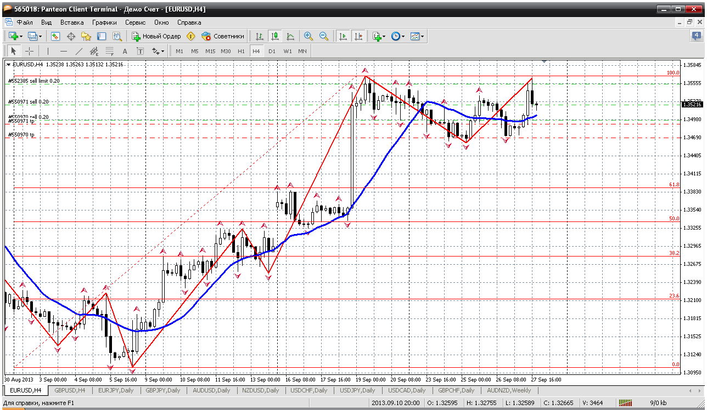The width and height of the screenshot is (707, 410).
Task: Select the Fibonacci retracement tool
Action: [x=109, y=51]
